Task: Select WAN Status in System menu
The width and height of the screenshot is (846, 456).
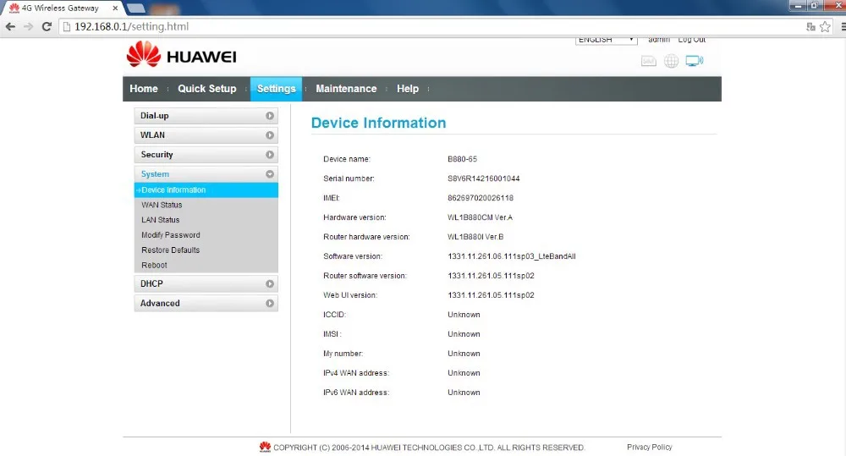Action: 162,205
